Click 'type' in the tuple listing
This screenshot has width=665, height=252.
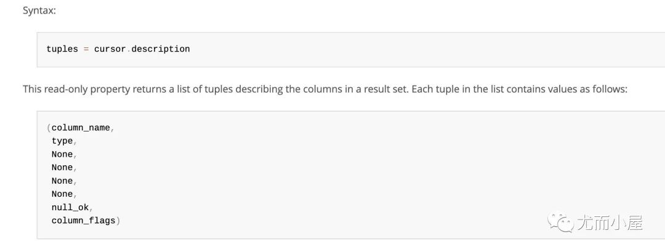pos(62,141)
